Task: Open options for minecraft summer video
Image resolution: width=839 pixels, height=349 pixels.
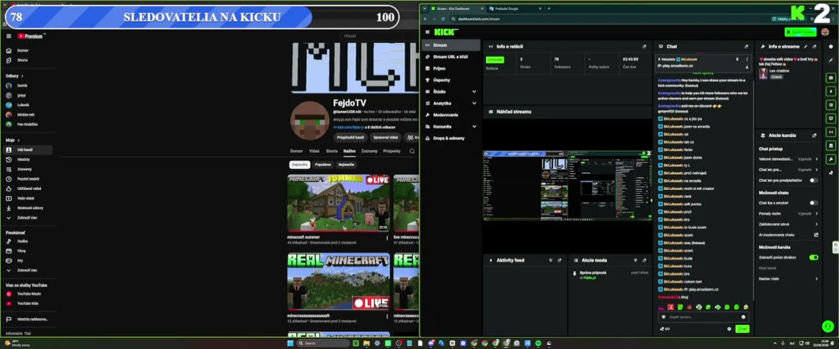Action: 387,238
